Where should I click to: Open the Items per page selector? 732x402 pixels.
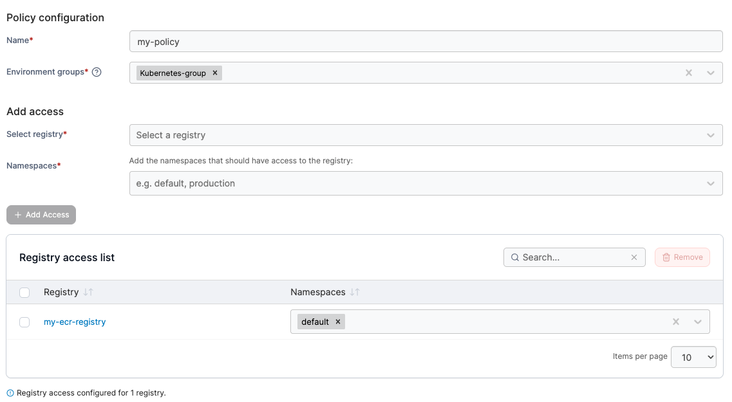point(693,357)
